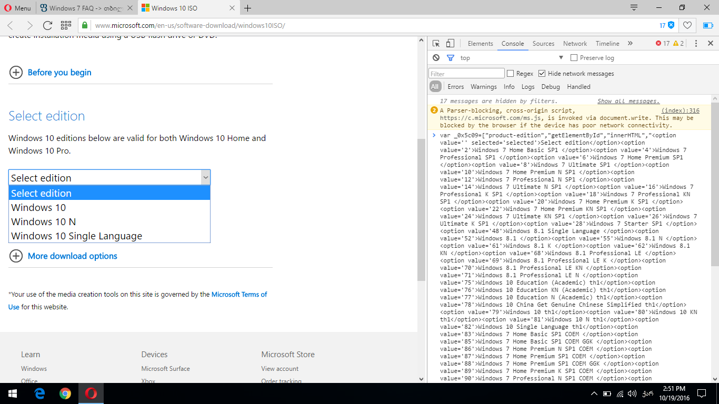Screen dimensions: 719x404
Task: Click the heart bookmark icon in address bar
Action: point(687,25)
